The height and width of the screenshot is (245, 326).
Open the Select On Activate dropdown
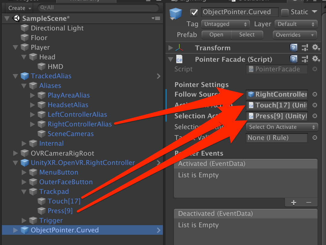pos(281,127)
